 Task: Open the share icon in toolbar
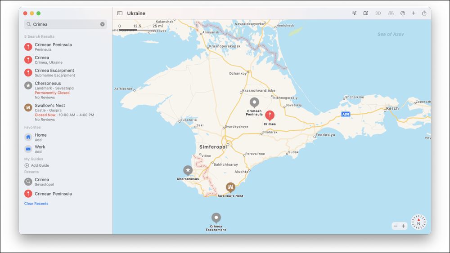pyautogui.click(x=424, y=13)
